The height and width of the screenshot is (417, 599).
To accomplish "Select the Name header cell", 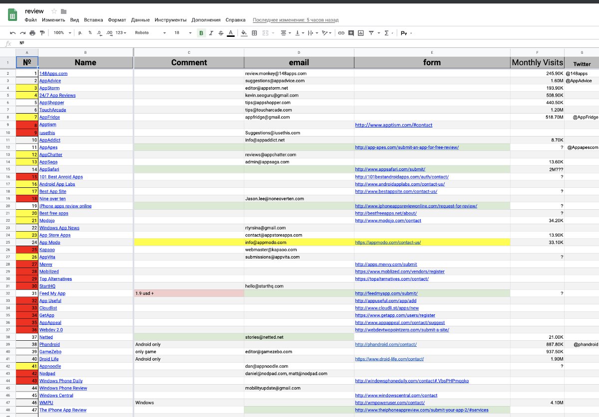I will (85, 62).
